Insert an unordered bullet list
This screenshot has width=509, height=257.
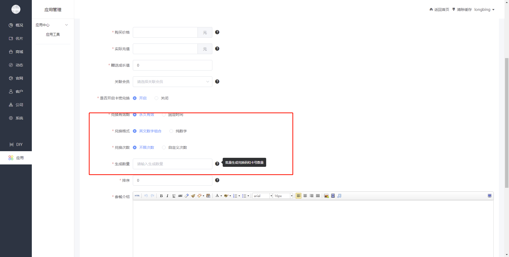(x=244, y=196)
